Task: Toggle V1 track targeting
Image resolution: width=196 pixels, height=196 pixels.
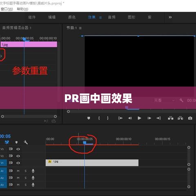Action: tap(3, 163)
